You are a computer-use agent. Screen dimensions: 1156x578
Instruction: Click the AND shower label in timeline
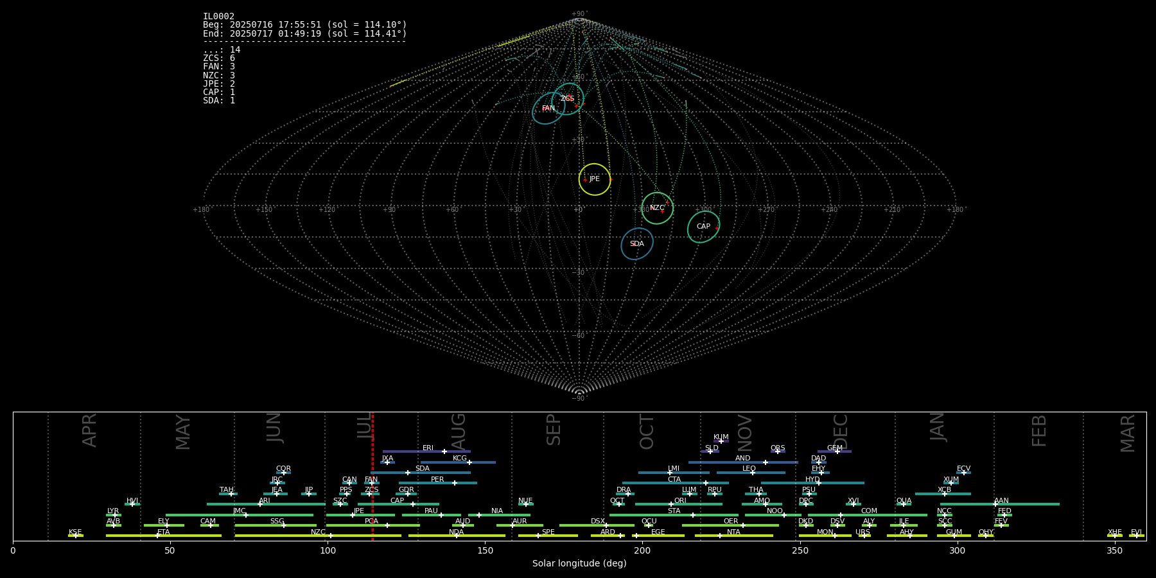(x=743, y=459)
